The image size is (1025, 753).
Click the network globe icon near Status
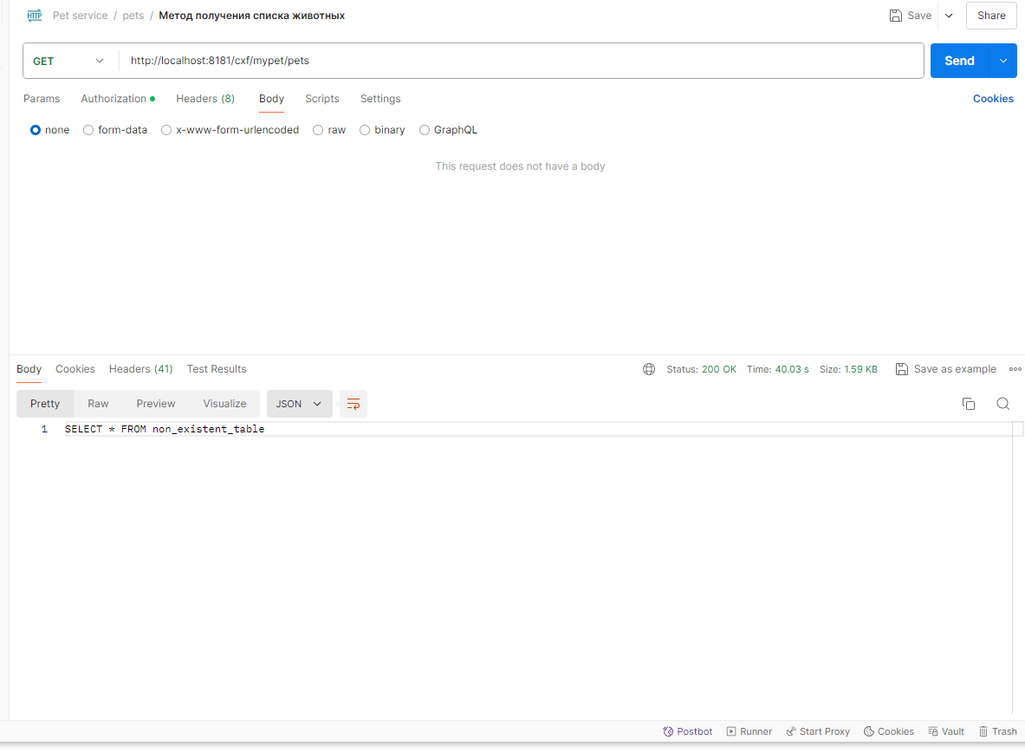[649, 369]
